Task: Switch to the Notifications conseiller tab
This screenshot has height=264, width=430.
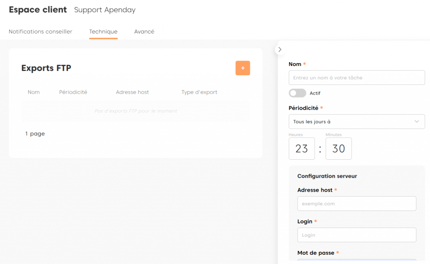Action: [x=40, y=32]
